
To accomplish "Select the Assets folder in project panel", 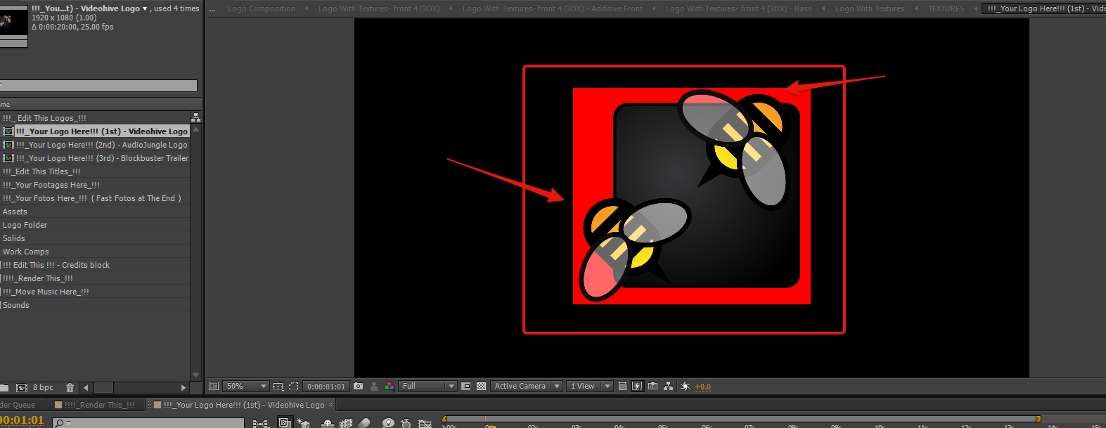I will point(15,212).
